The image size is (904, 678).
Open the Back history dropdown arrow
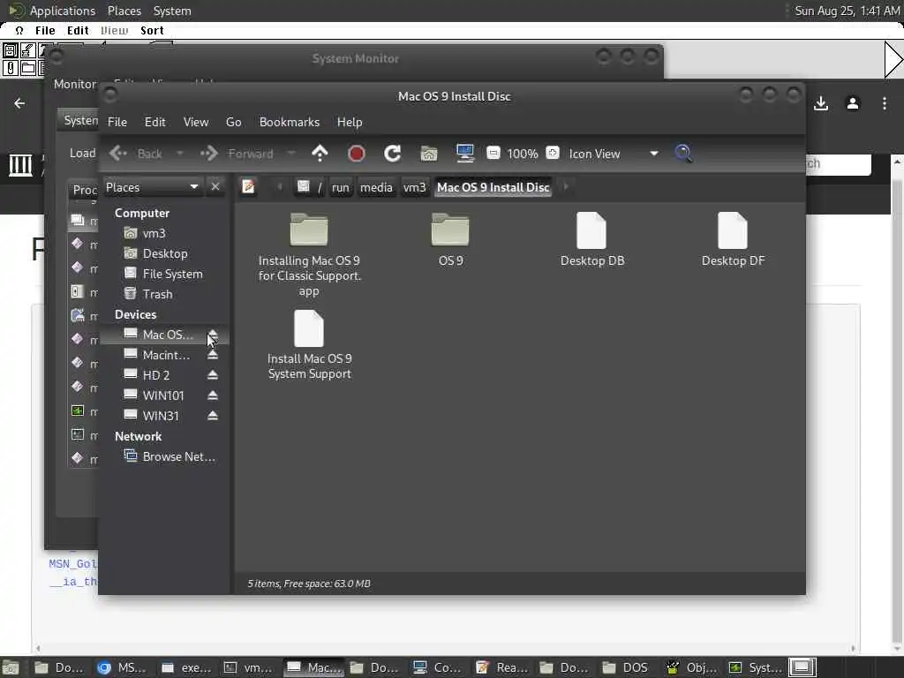(180, 154)
